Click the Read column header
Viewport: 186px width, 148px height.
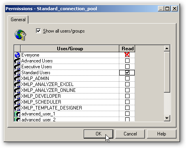(127, 49)
